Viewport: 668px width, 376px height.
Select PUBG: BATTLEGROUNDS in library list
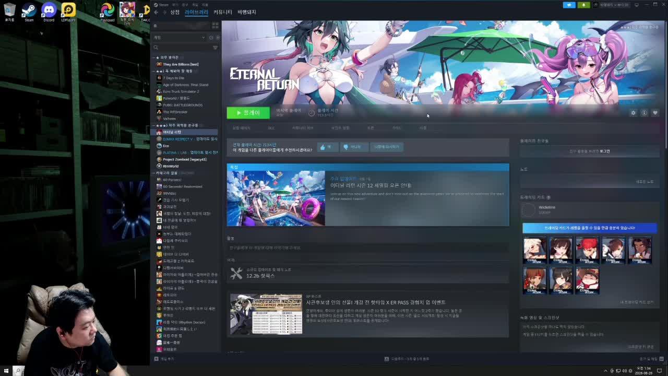click(x=183, y=105)
